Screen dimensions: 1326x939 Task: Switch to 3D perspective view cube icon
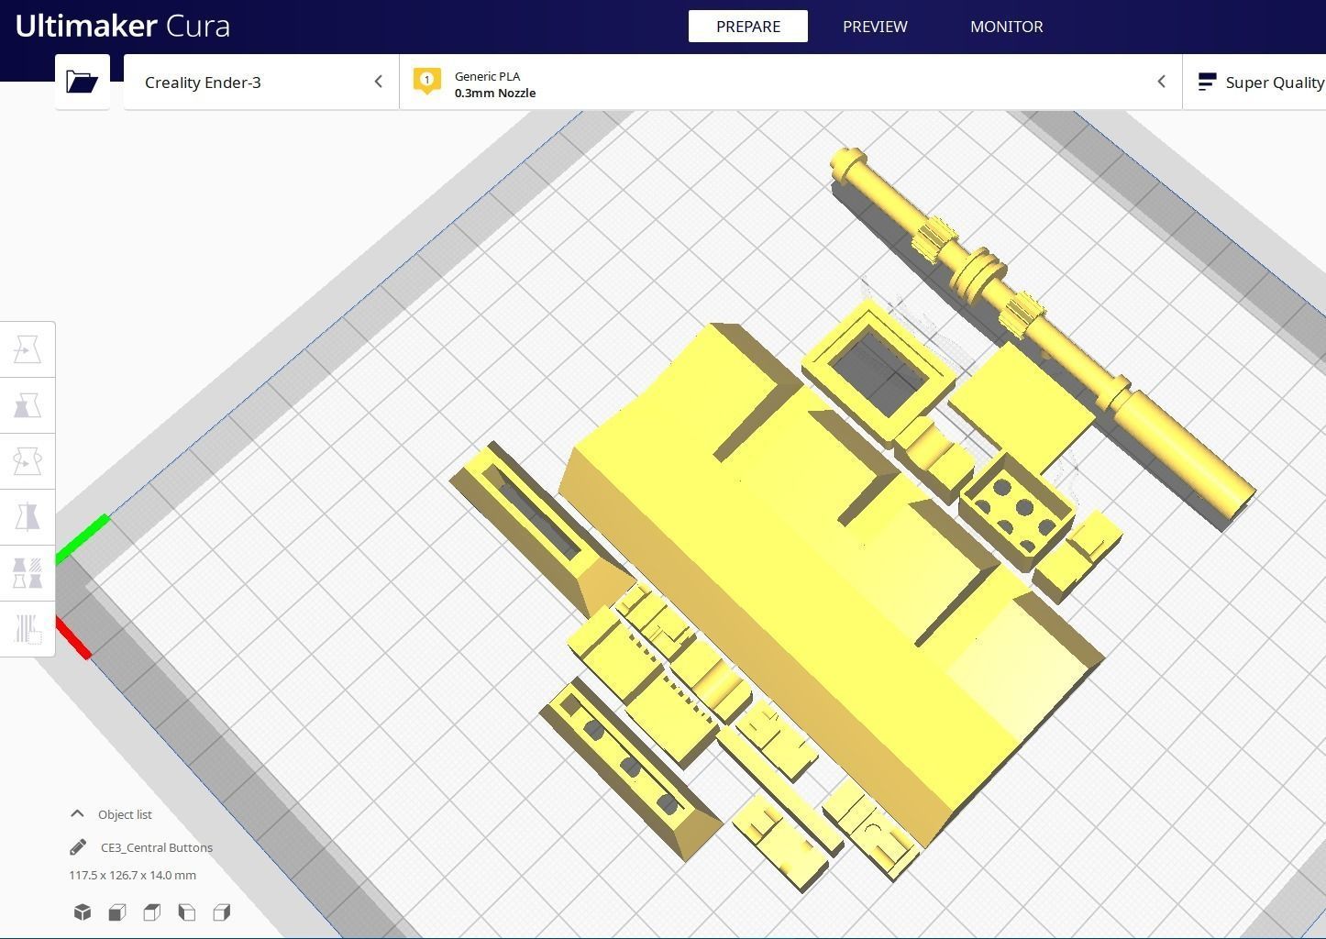click(x=83, y=911)
